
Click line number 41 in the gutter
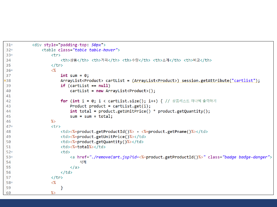coord(8,96)
